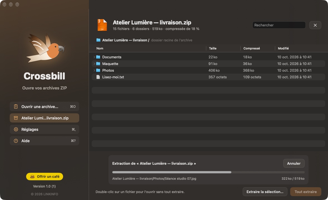Click the Photos folder icon
328x200 pixels.
point(98,71)
